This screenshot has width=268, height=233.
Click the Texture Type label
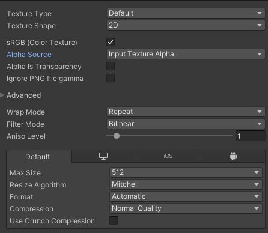[29, 14]
